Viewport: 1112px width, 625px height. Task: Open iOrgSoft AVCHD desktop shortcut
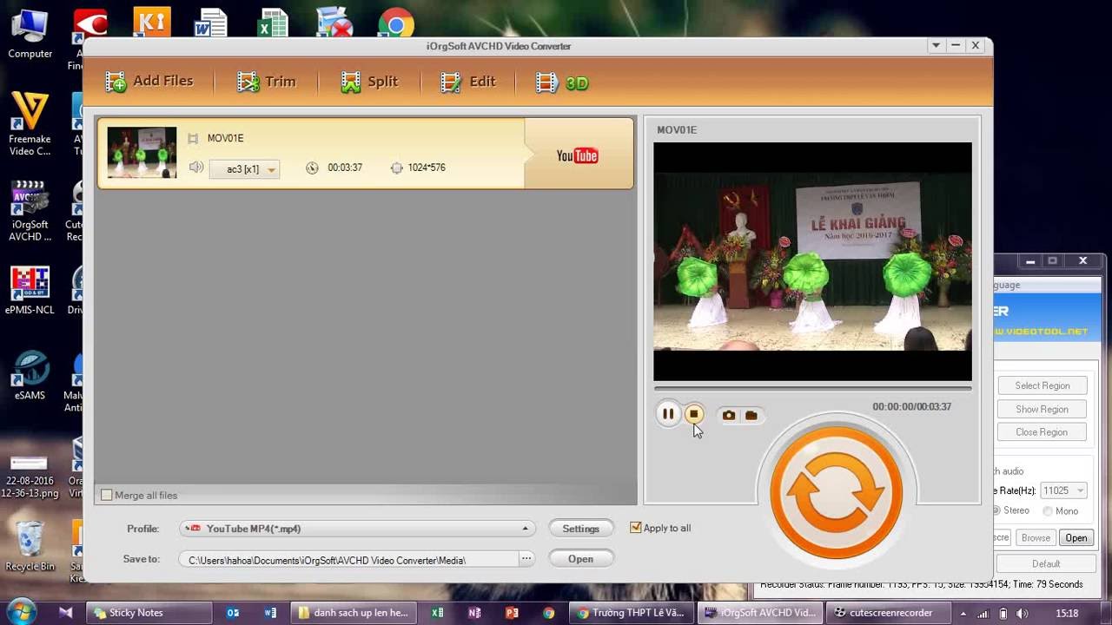30,211
